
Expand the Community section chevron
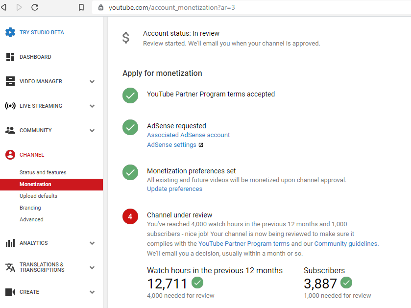pos(92,130)
